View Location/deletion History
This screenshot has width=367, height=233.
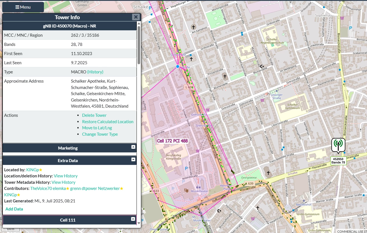(66, 176)
